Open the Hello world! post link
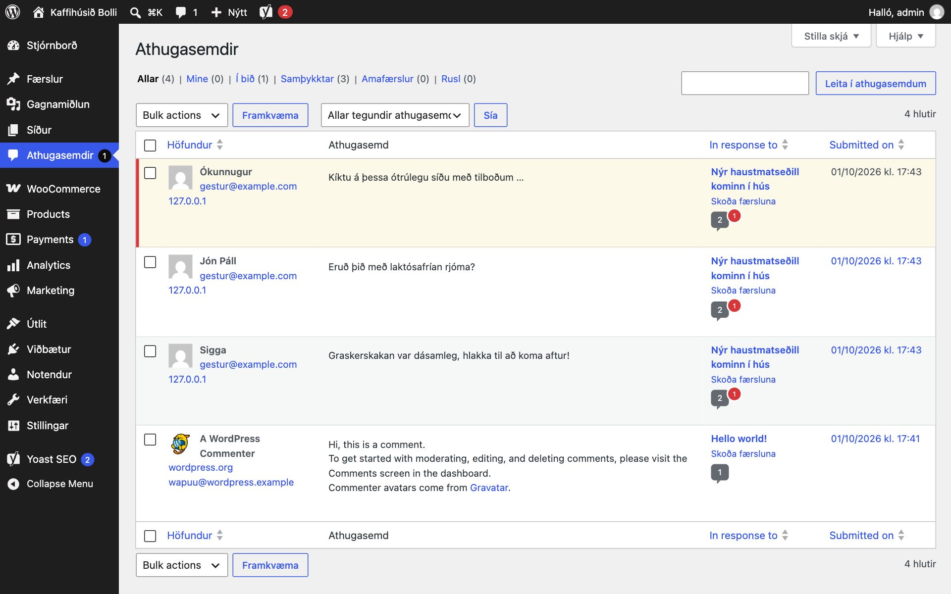 click(x=739, y=439)
